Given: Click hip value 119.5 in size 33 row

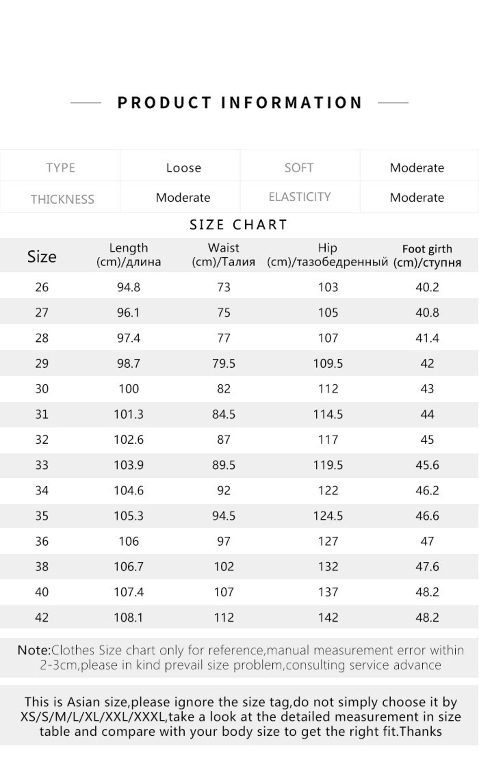Looking at the screenshot, I should pos(328,465).
